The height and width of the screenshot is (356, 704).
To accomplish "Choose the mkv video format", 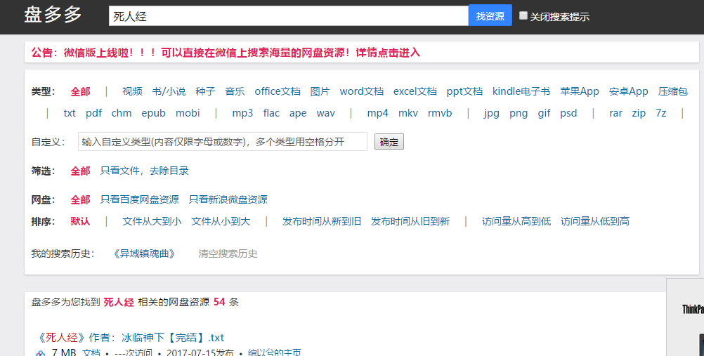I will pyautogui.click(x=408, y=113).
